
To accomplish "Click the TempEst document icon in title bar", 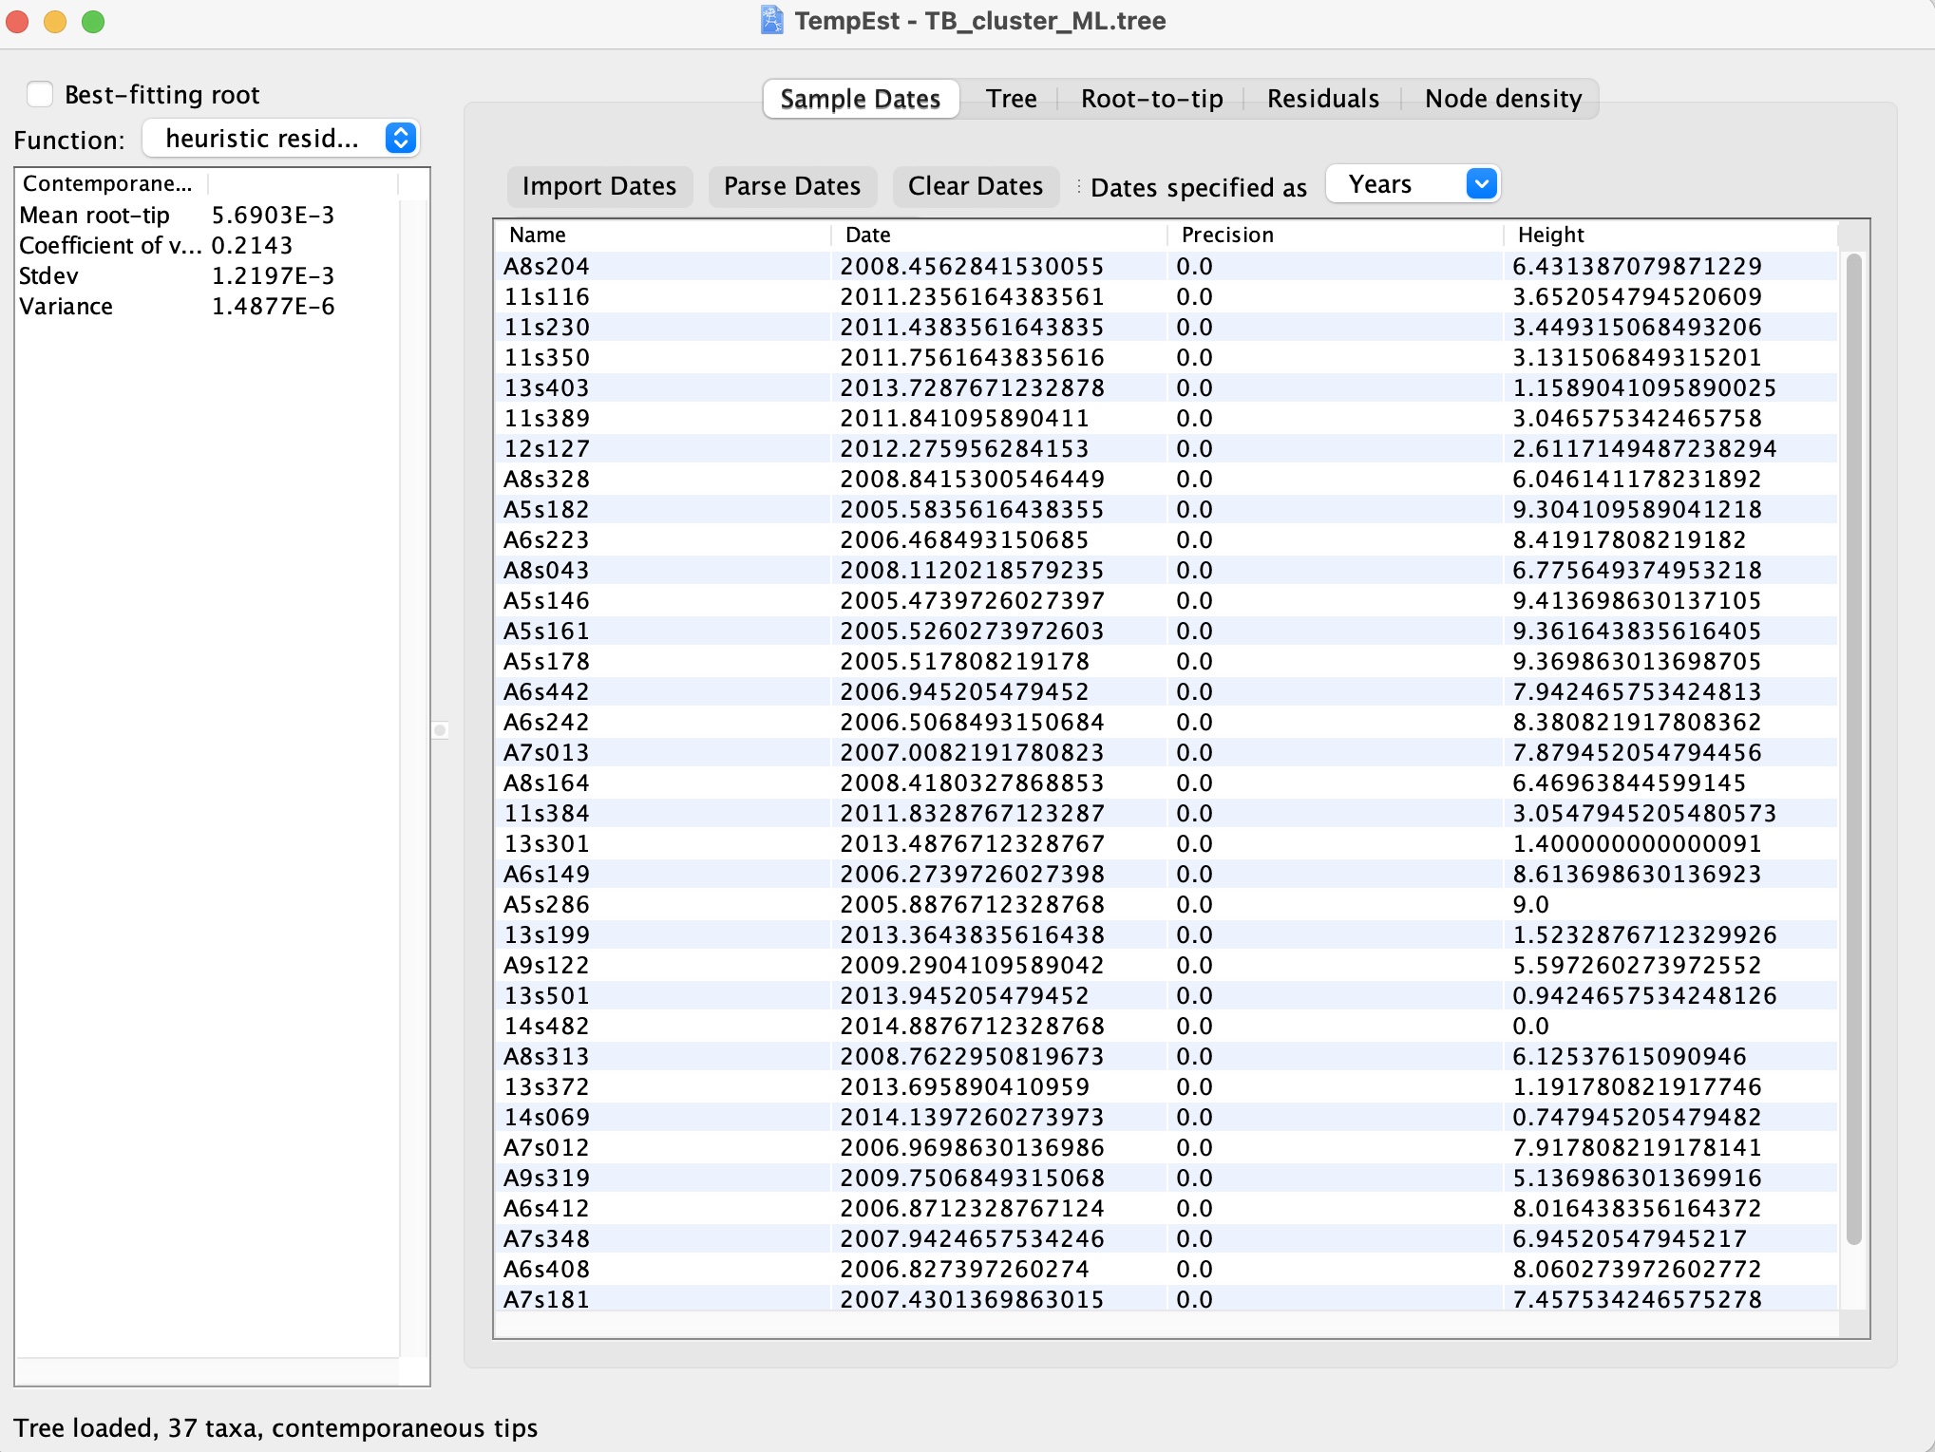I will [772, 20].
